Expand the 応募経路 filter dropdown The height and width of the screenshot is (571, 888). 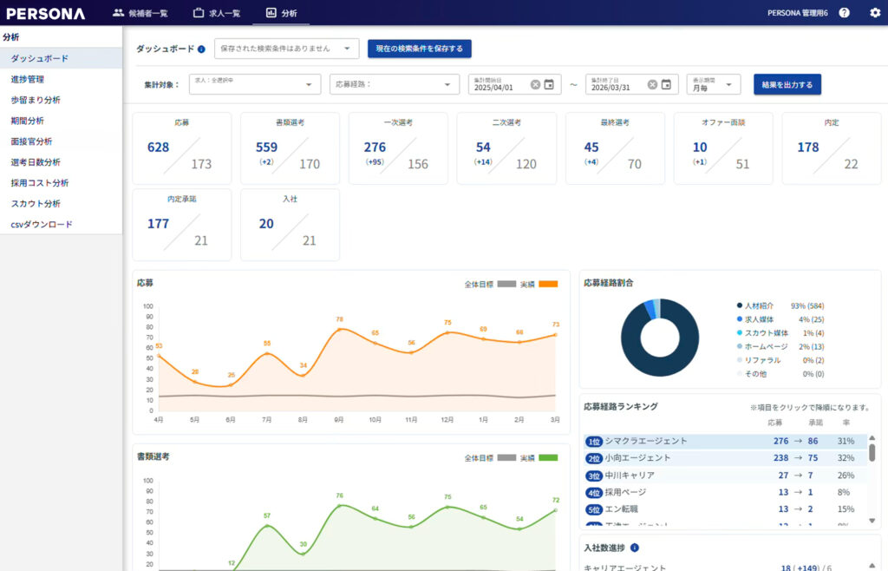point(395,84)
